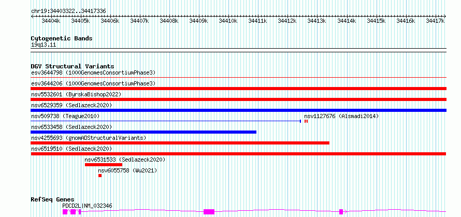
Task: Click the RefSeq Genes track title
Action: pos(52,199)
